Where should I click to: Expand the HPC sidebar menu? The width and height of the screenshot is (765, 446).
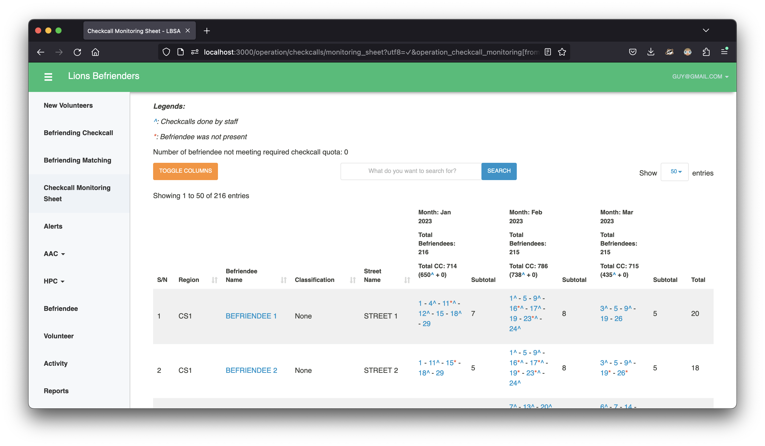pos(54,281)
